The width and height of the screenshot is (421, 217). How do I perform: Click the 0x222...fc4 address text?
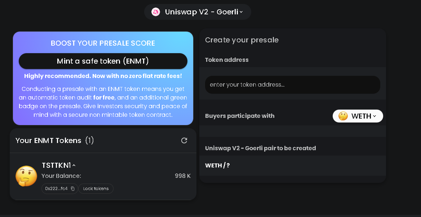click(56, 189)
